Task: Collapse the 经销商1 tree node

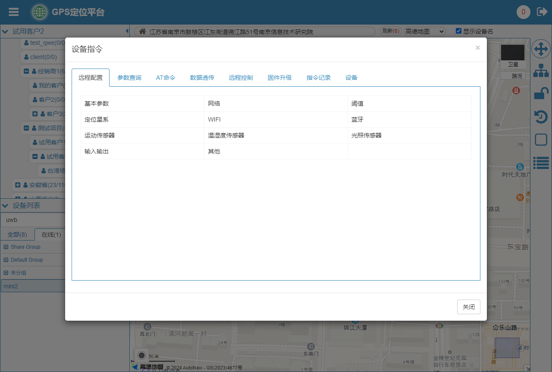Action: click(x=26, y=71)
